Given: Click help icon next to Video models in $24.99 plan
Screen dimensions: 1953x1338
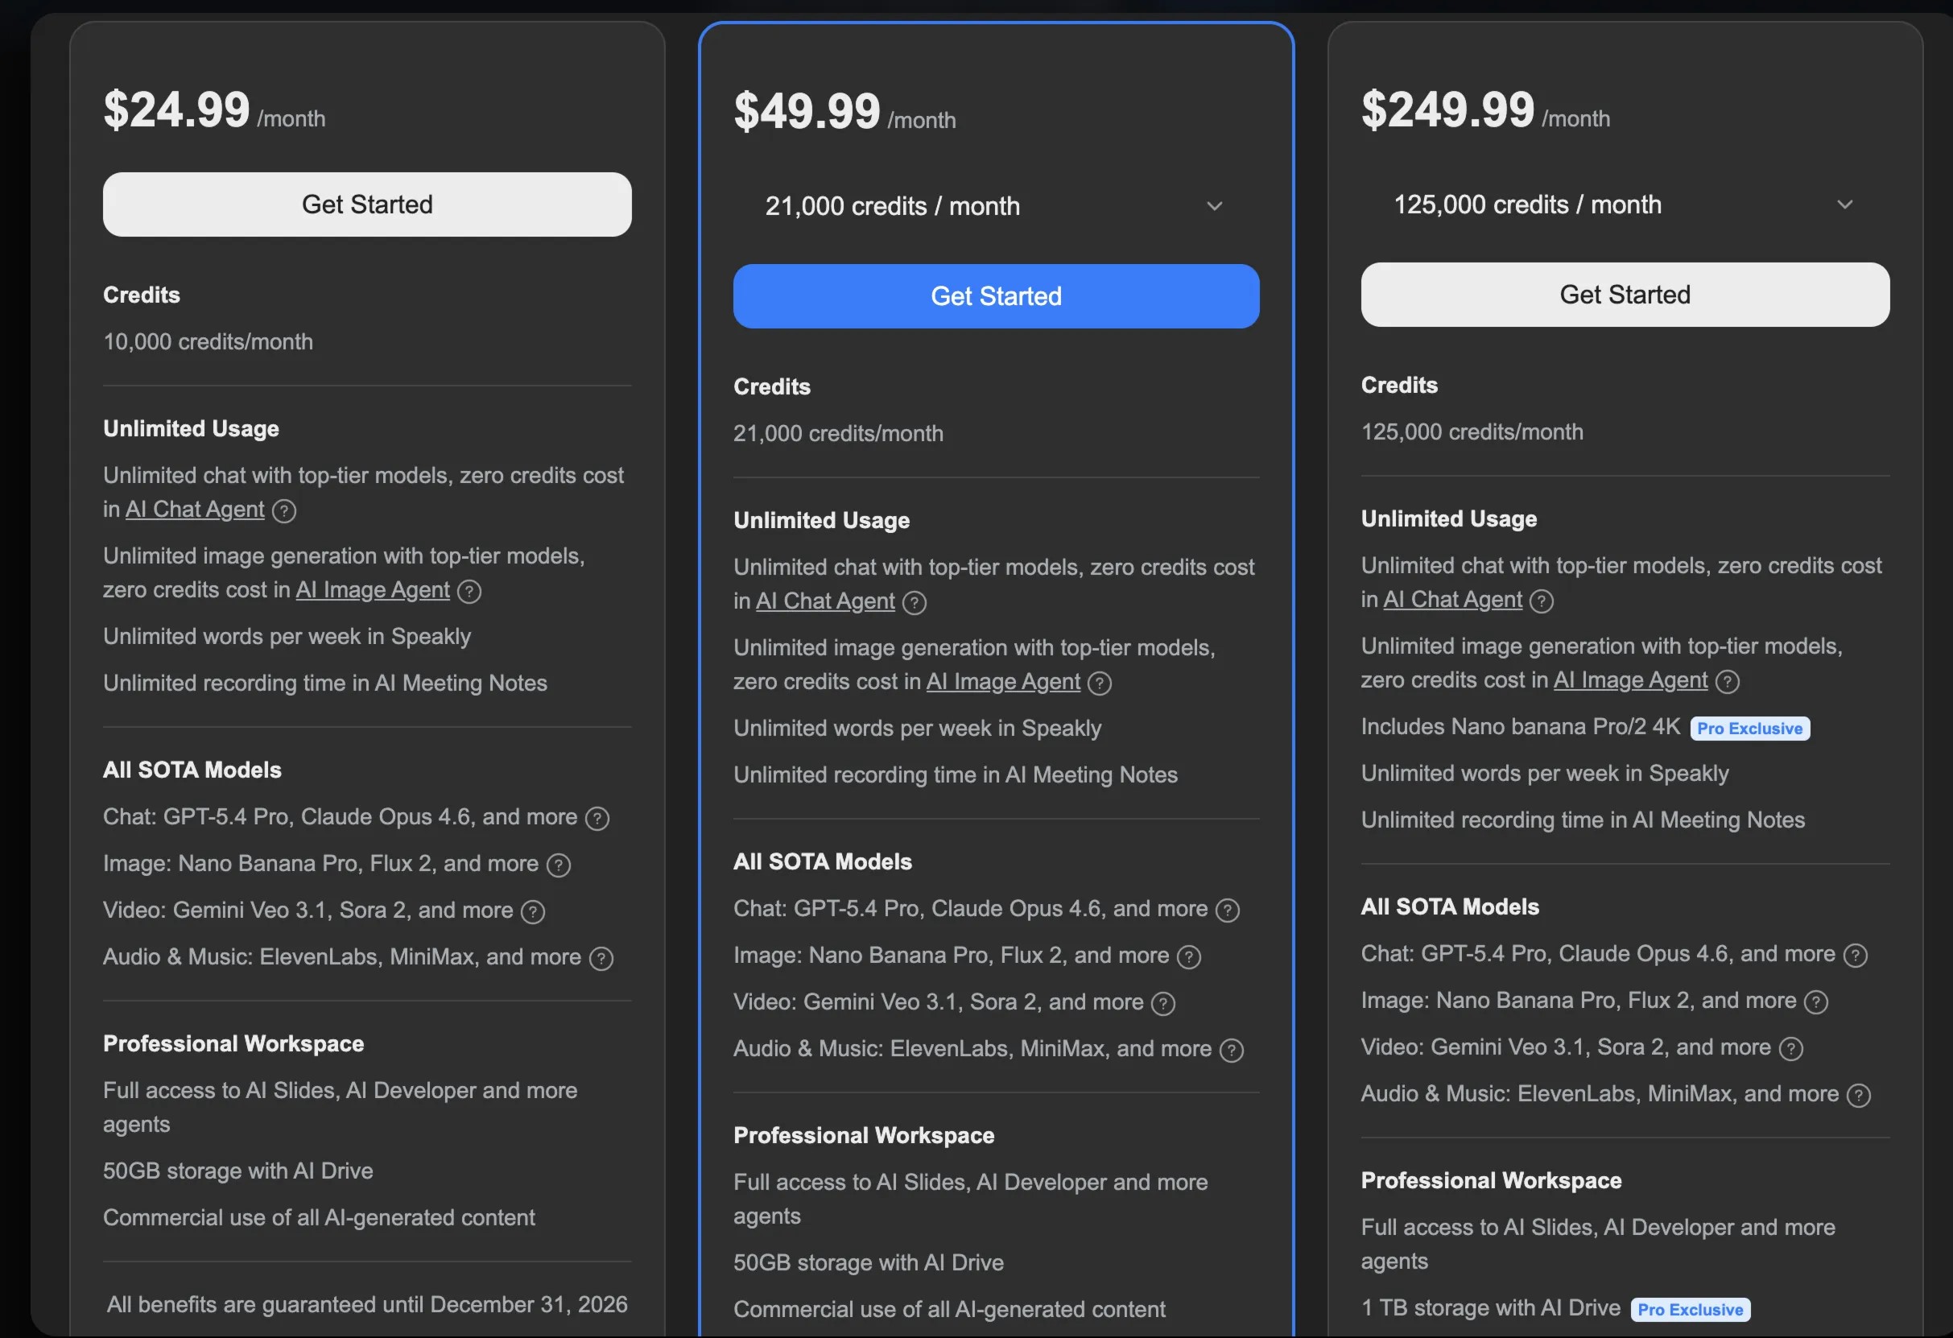Looking at the screenshot, I should coord(533,912).
